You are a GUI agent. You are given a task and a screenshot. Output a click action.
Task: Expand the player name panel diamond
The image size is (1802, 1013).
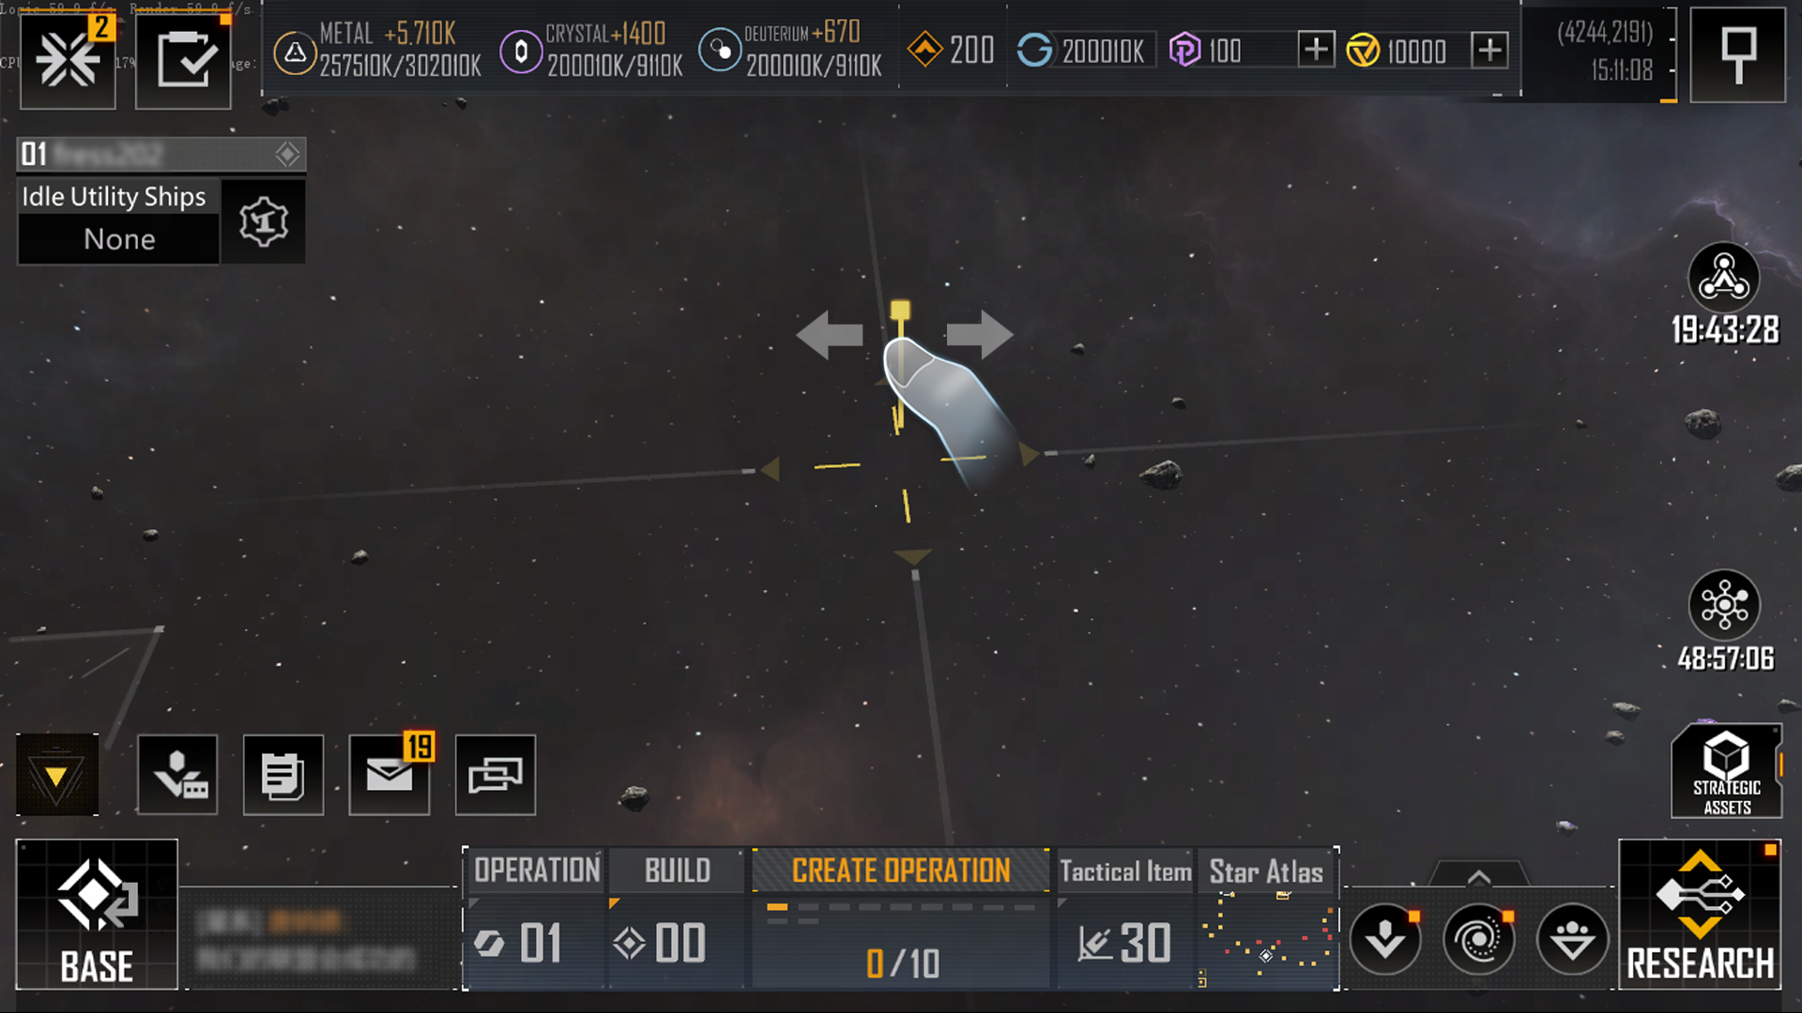click(x=287, y=154)
